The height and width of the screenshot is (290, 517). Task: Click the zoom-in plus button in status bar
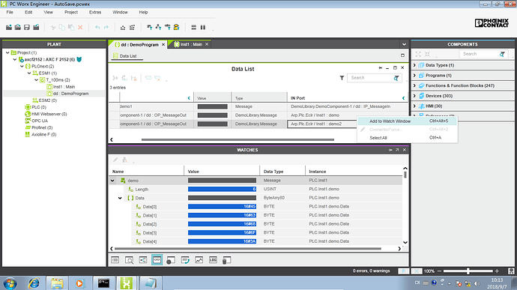click(x=497, y=271)
